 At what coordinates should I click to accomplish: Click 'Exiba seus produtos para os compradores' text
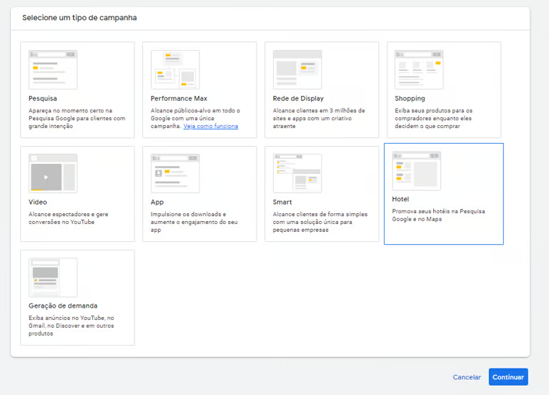pos(434,119)
